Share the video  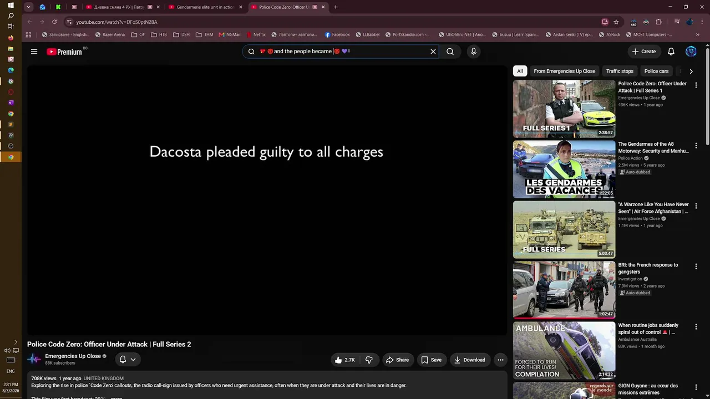[x=397, y=360]
